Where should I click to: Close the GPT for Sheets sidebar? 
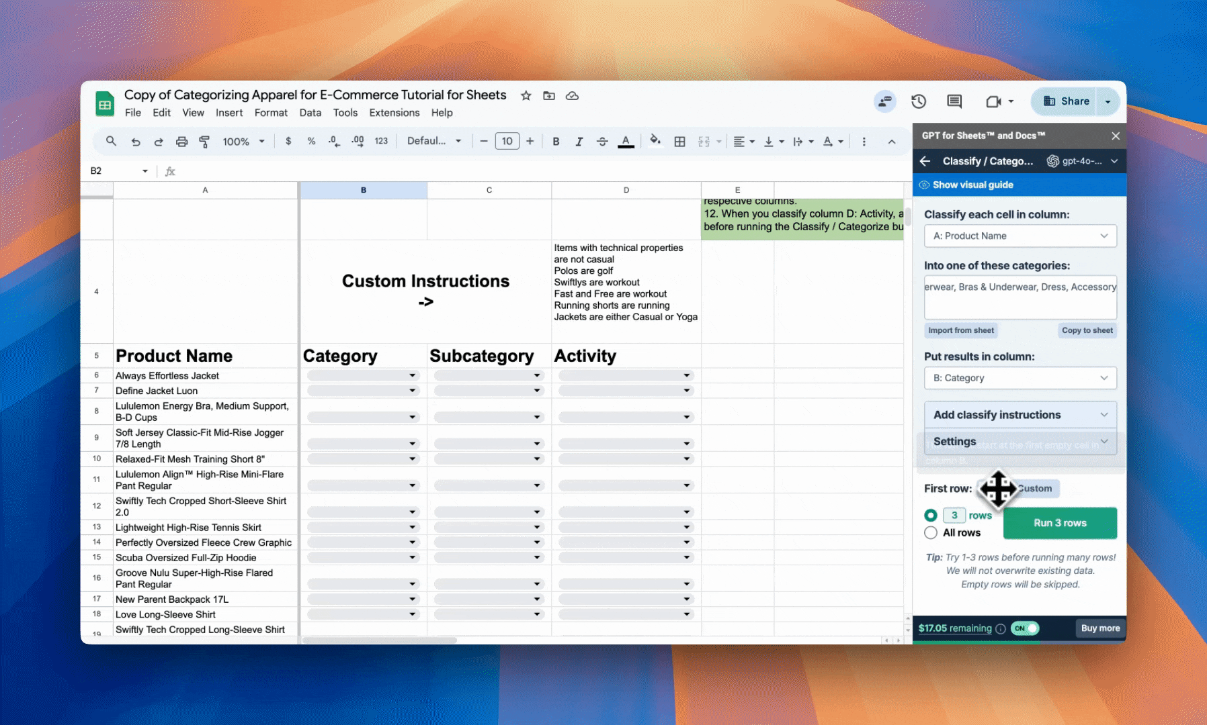[1116, 136]
